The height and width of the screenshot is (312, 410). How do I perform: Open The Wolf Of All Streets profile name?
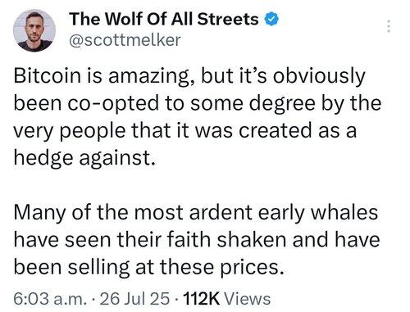tap(164, 20)
